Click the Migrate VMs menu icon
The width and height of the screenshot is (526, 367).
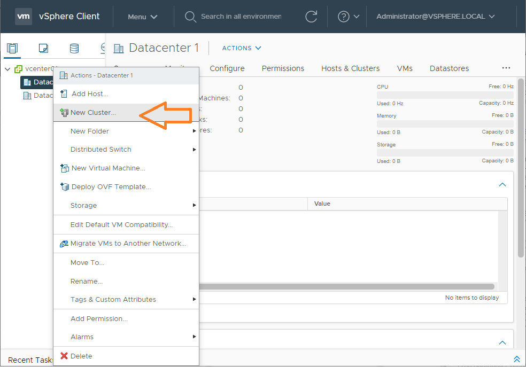[x=64, y=244]
